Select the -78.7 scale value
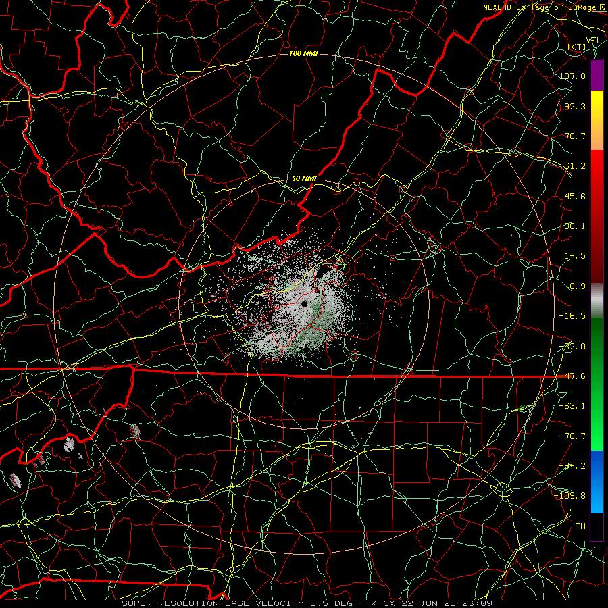Viewport: 608px width, 608px height. point(572,436)
